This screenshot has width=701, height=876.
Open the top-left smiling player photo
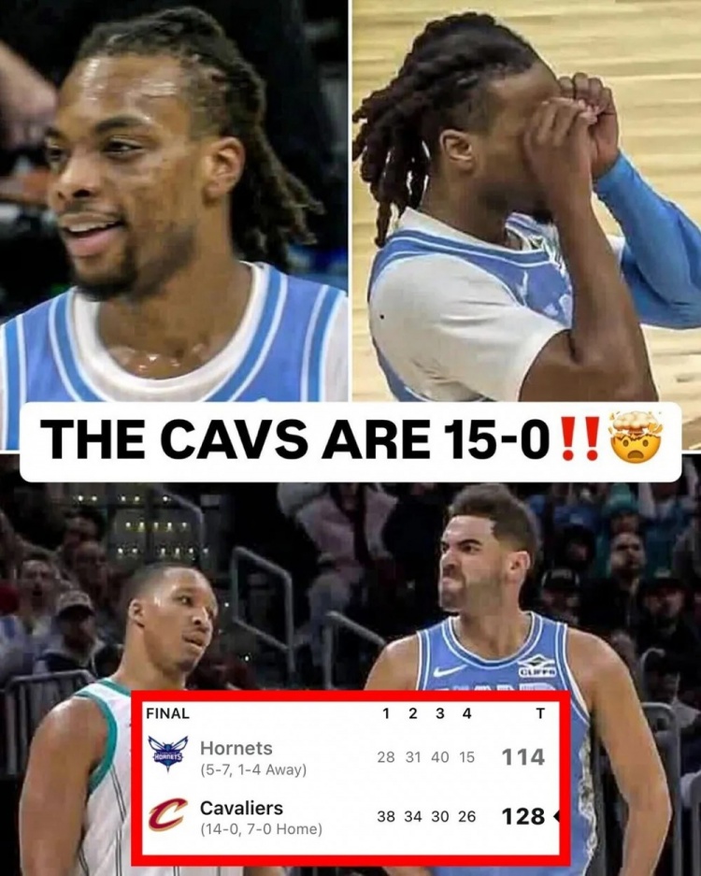[174, 200]
